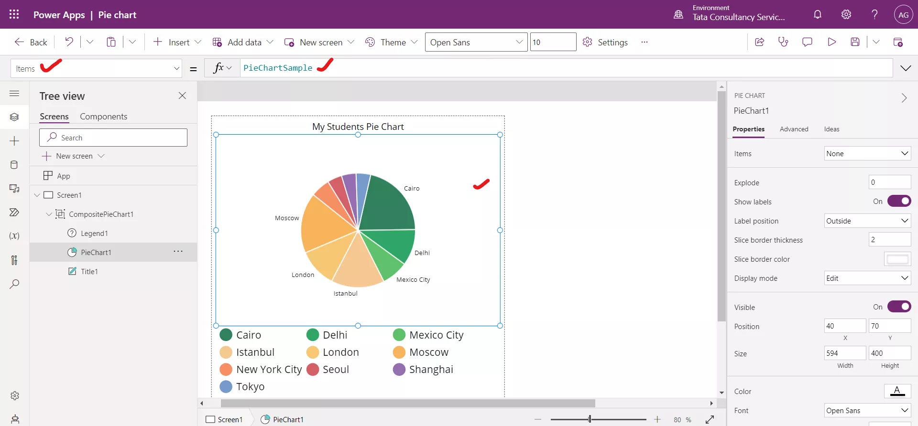Open the Power Automate icon in left rail
This screenshot has height=426, width=918.
(x=14, y=212)
